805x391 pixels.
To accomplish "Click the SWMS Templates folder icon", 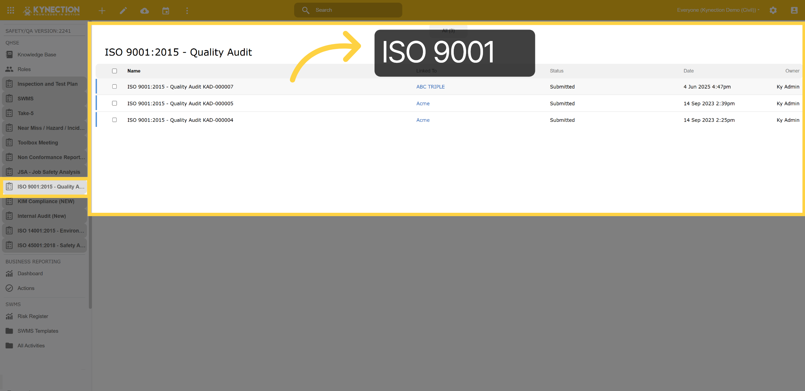I will (9, 331).
